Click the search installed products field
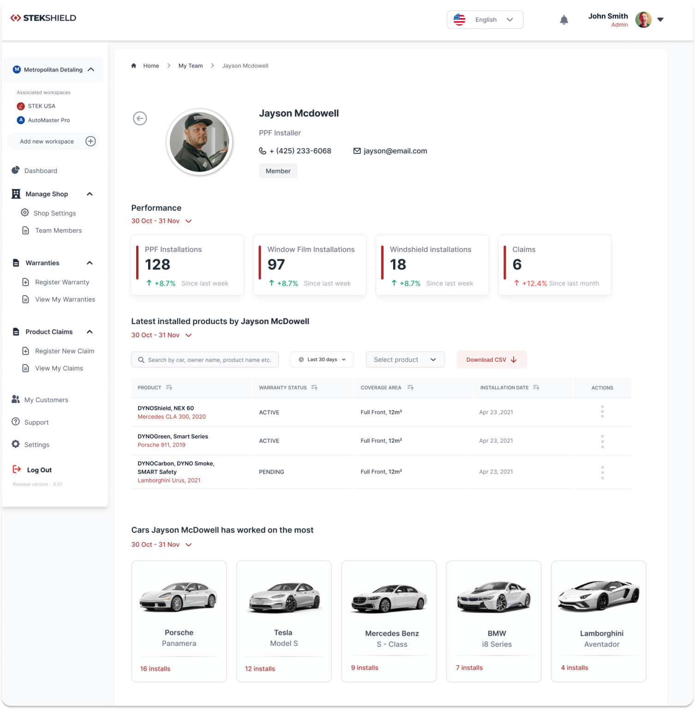695x709 pixels. pos(205,360)
